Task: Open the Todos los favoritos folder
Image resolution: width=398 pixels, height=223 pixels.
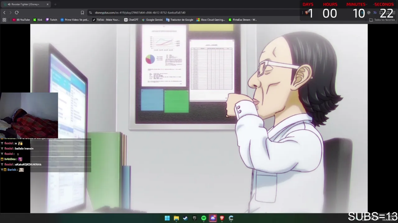Action: (382, 20)
